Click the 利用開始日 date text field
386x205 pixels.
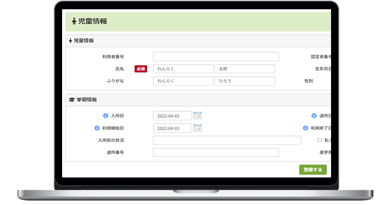tap(172, 128)
